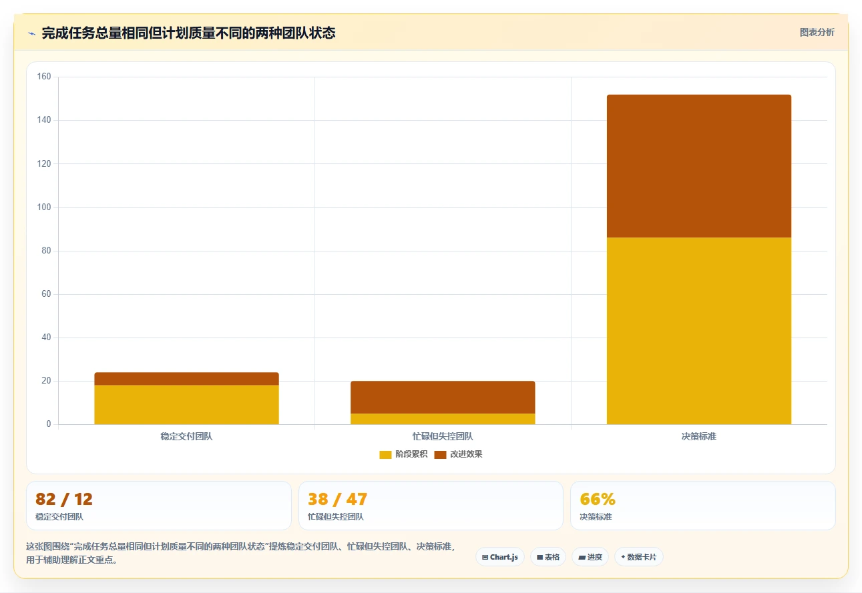Open the 82 / 12 稳定交付团队 card
Viewport: 862px width, 593px height.
[159, 506]
